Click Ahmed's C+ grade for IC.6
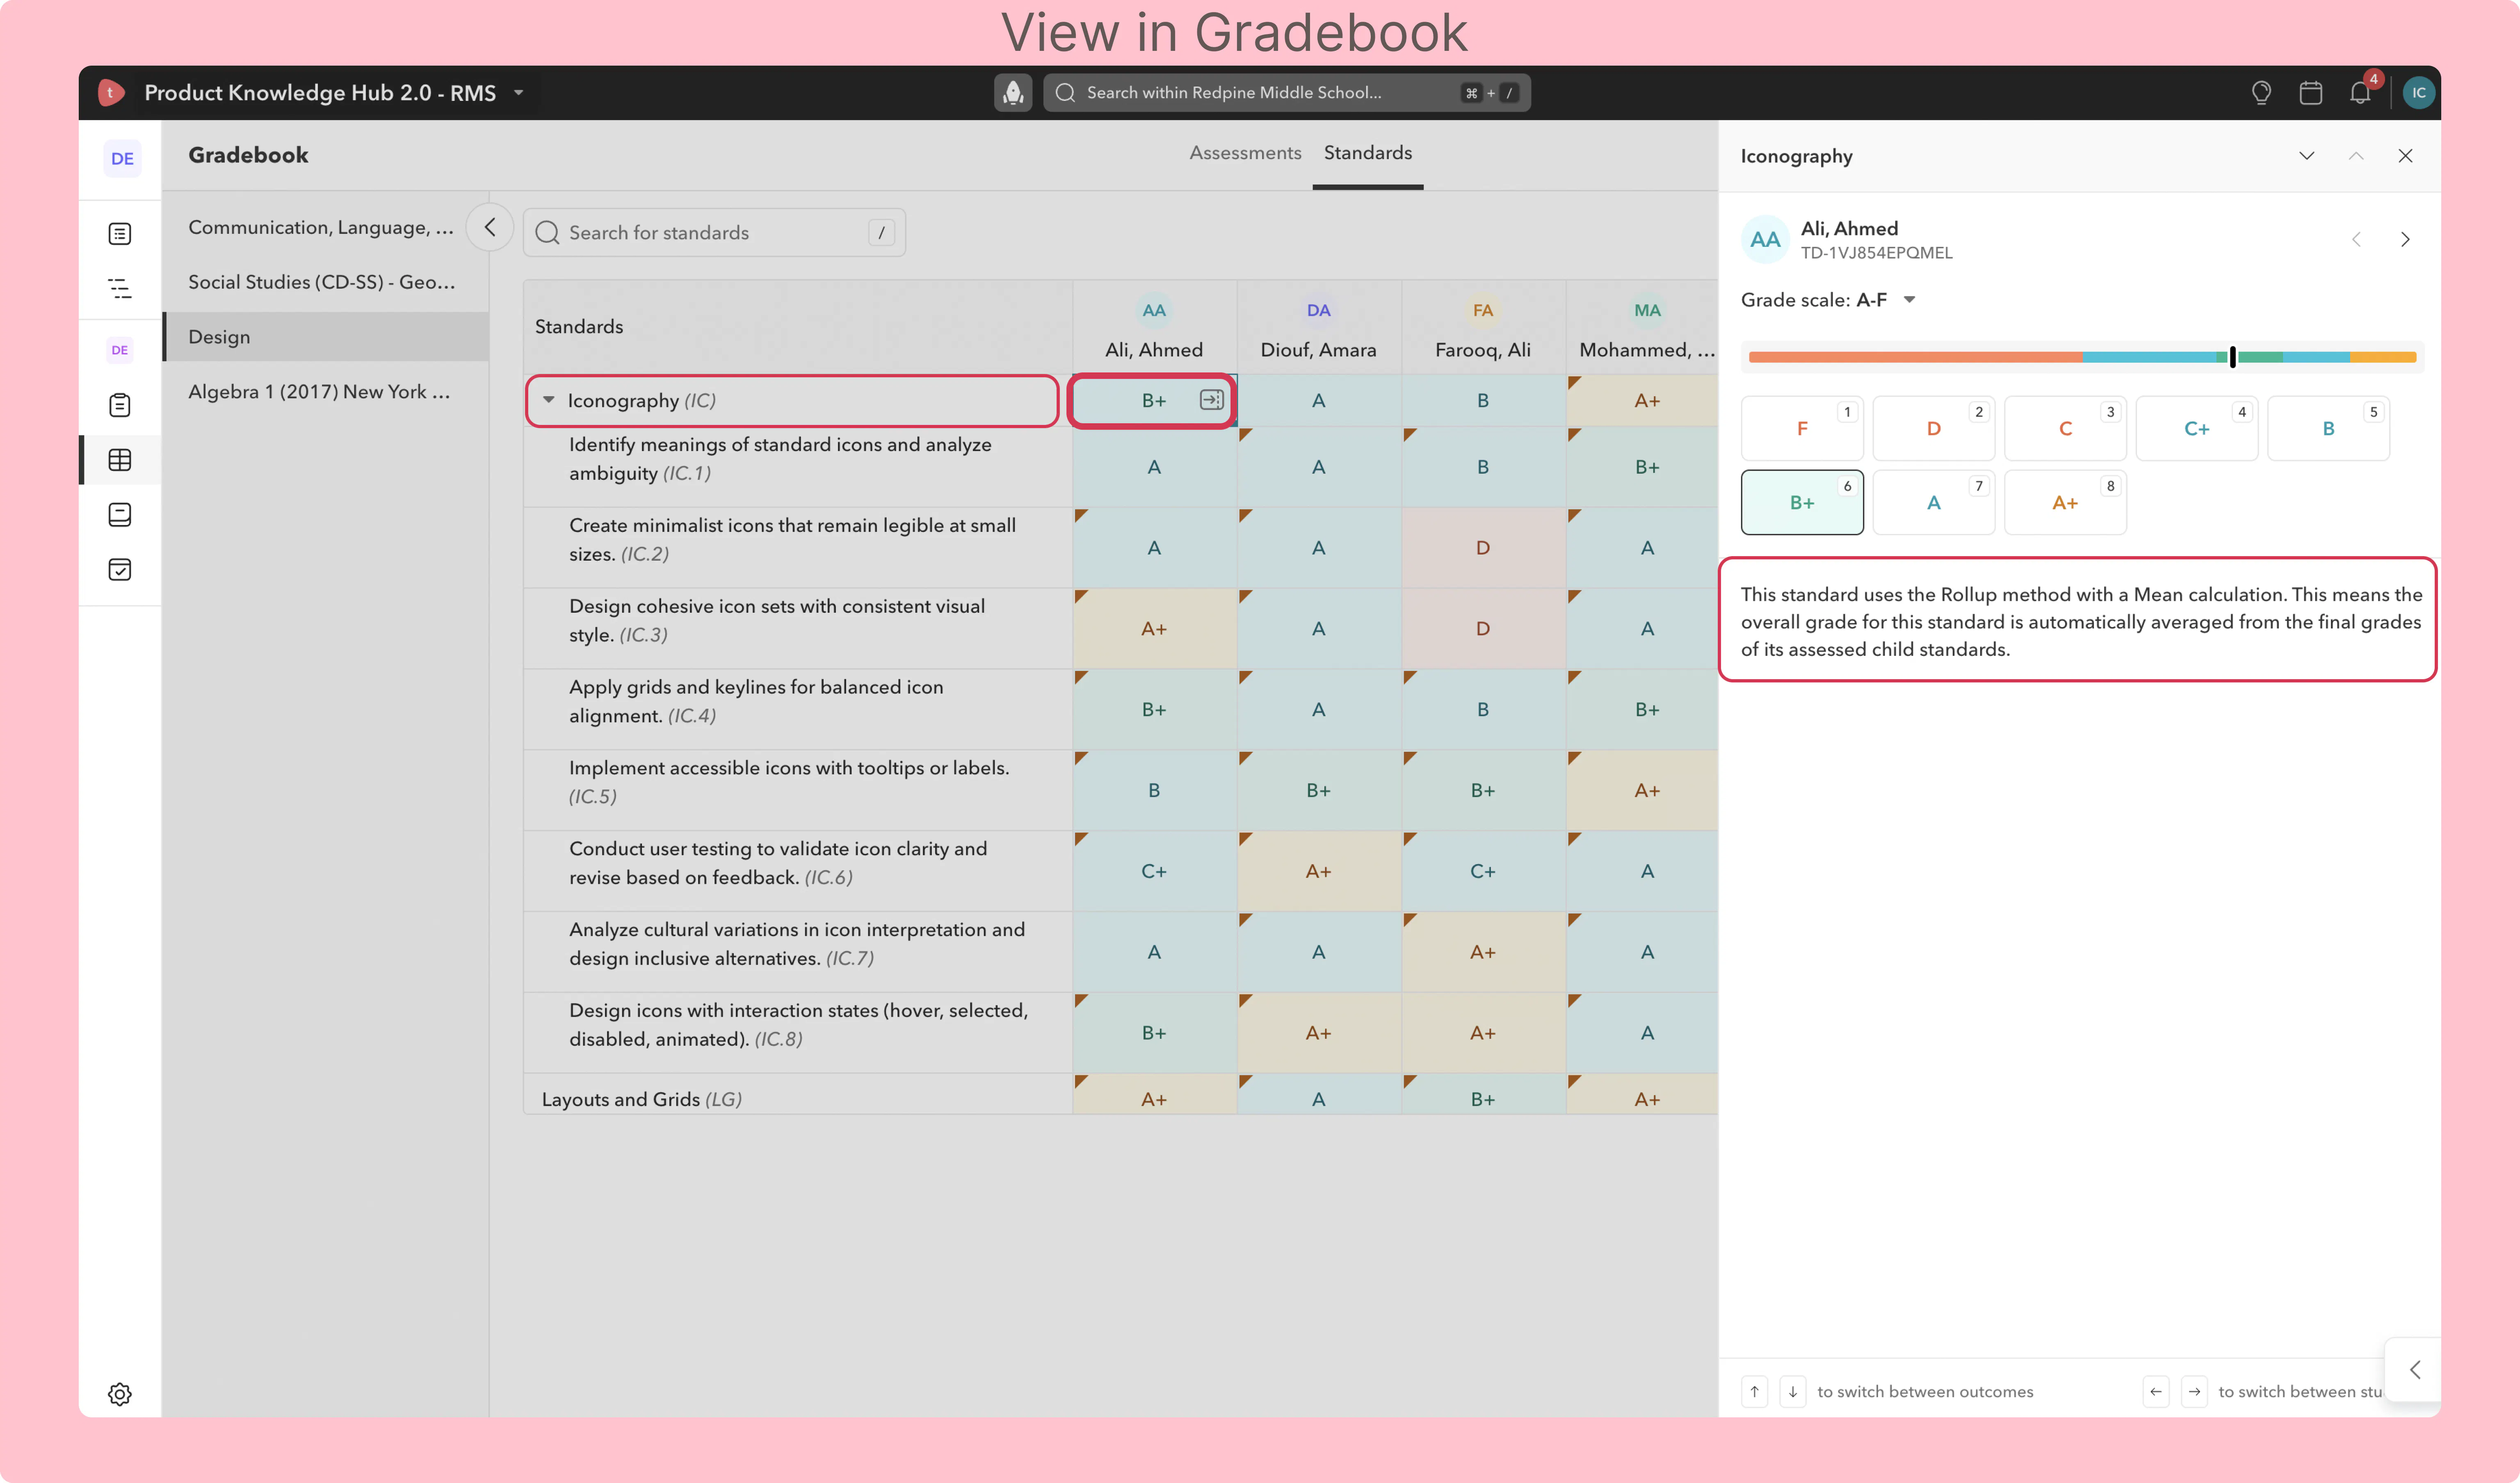 click(x=1154, y=871)
